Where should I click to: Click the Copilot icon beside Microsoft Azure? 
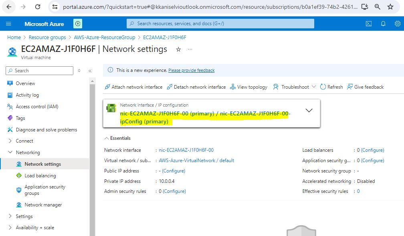click(78, 24)
